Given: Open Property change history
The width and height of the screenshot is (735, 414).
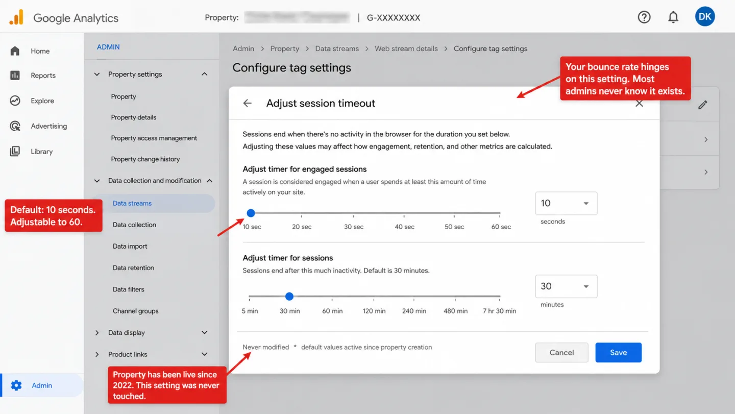Looking at the screenshot, I should [x=145, y=159].
